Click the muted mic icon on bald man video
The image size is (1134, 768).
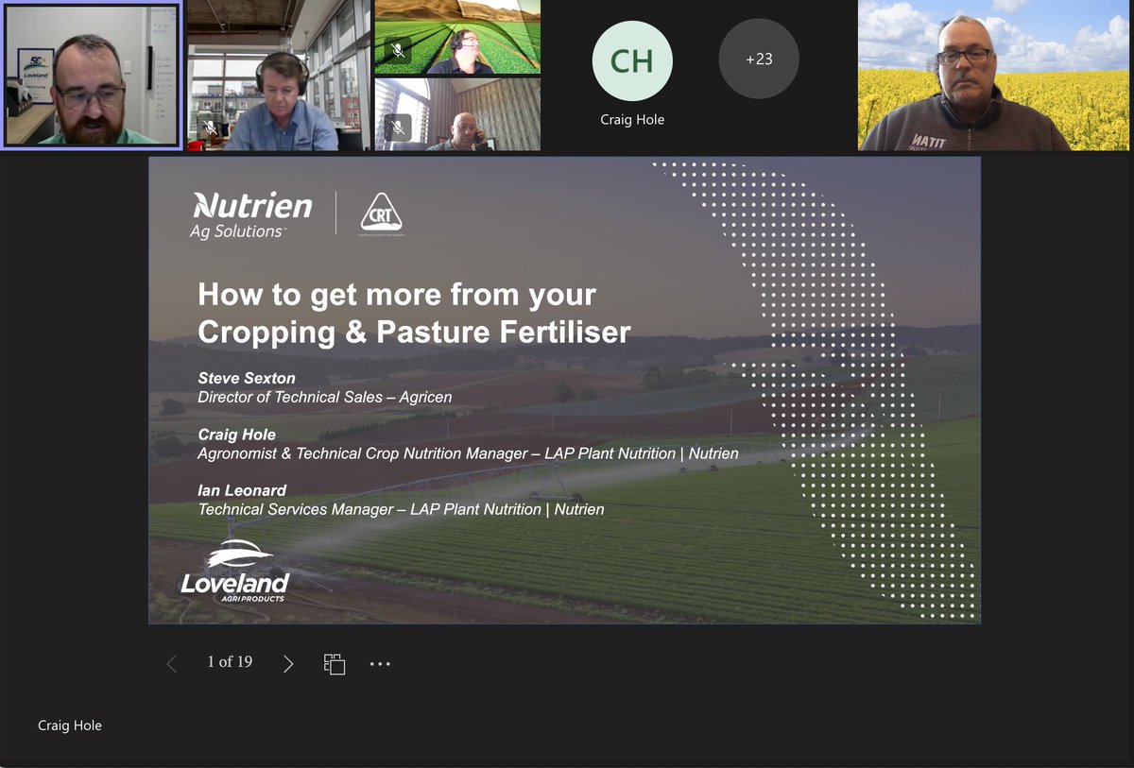(x=399, y=127)
